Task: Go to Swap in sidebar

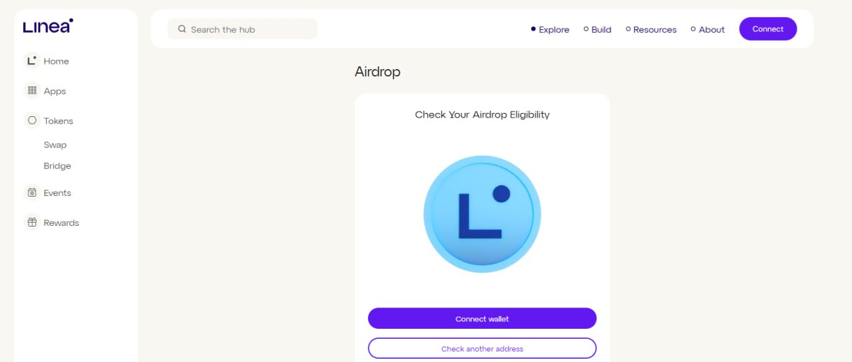Action: [55, 145]
